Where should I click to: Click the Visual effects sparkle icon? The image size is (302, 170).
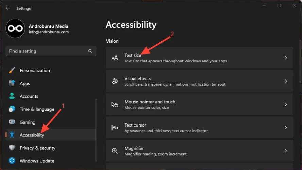(115, 81)
